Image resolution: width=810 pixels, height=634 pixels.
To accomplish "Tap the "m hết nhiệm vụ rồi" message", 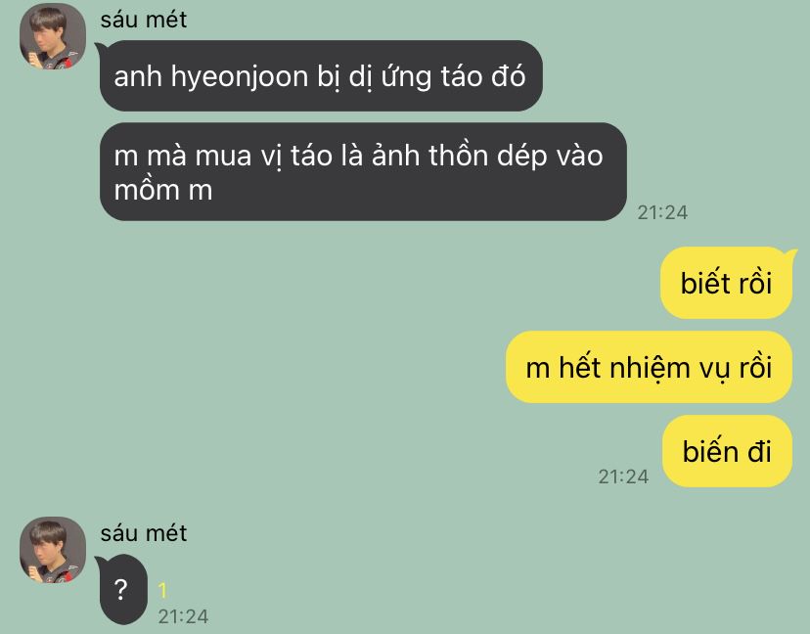I will click(649, 367).
